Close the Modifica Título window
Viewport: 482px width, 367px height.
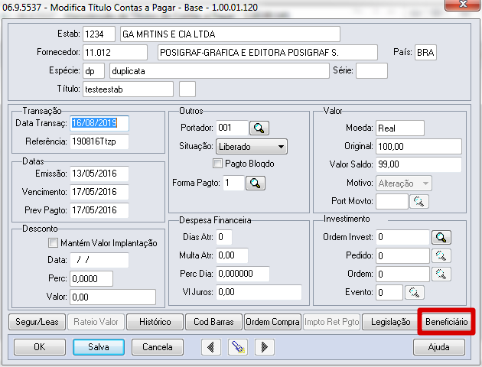coord(463,5)
